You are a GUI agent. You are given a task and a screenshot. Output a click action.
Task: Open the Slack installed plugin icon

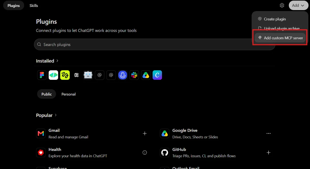tap(134, 75)
